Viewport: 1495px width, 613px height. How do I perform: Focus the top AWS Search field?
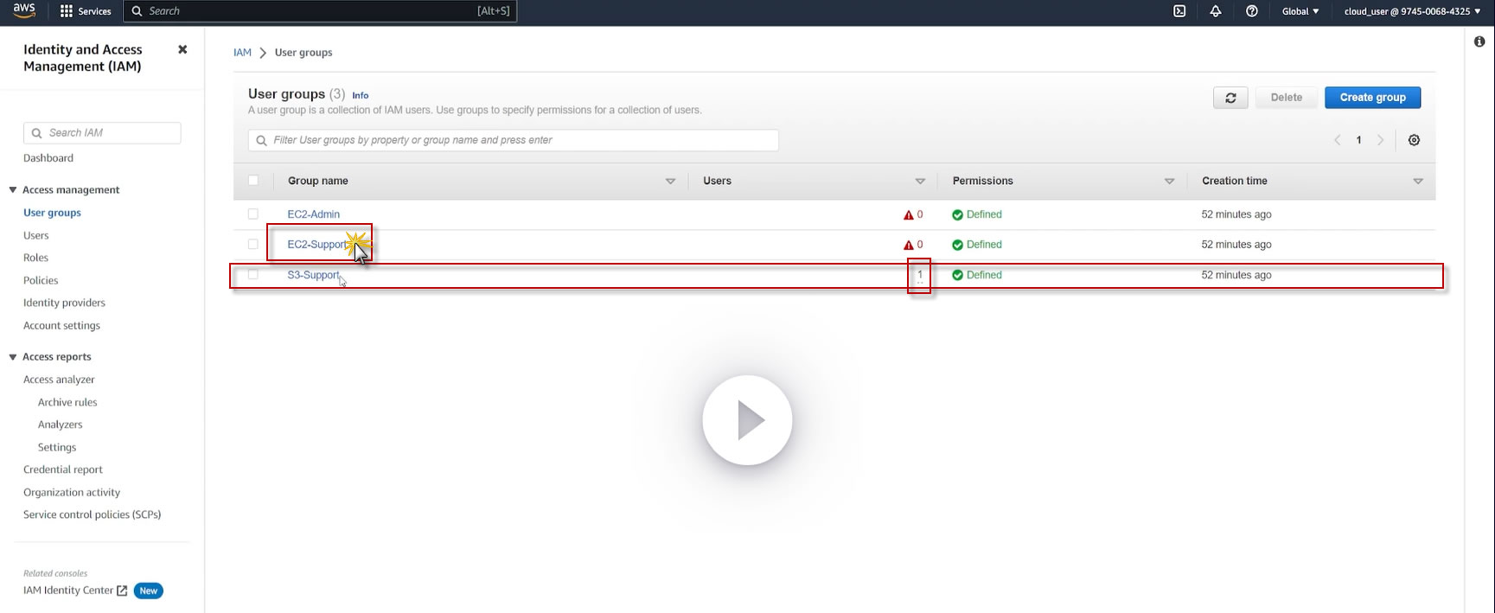(320, 11)
